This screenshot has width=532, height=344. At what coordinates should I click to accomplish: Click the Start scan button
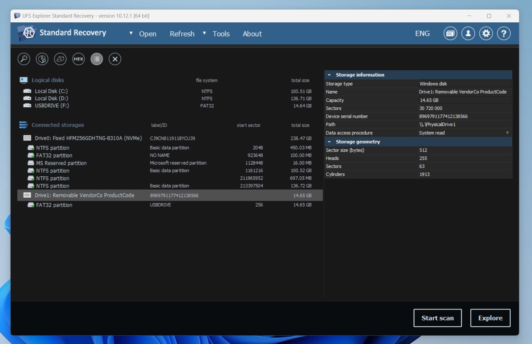[437, 318]
